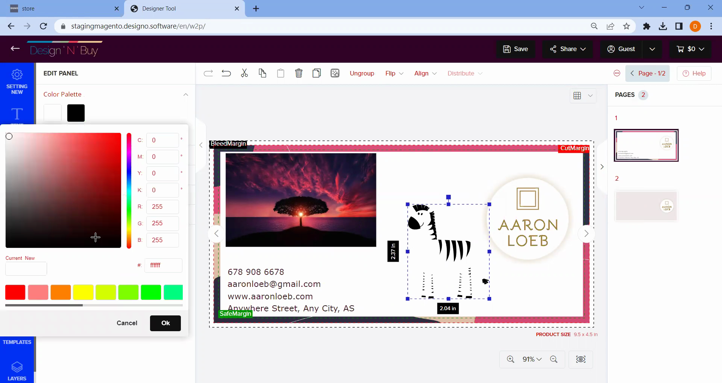Click the duplicate object icon

(x=317, y=73)
